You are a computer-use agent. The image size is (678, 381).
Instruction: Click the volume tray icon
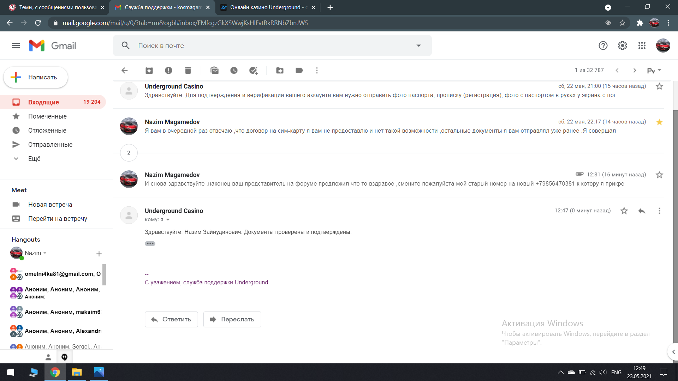click(x=602, y=372)
